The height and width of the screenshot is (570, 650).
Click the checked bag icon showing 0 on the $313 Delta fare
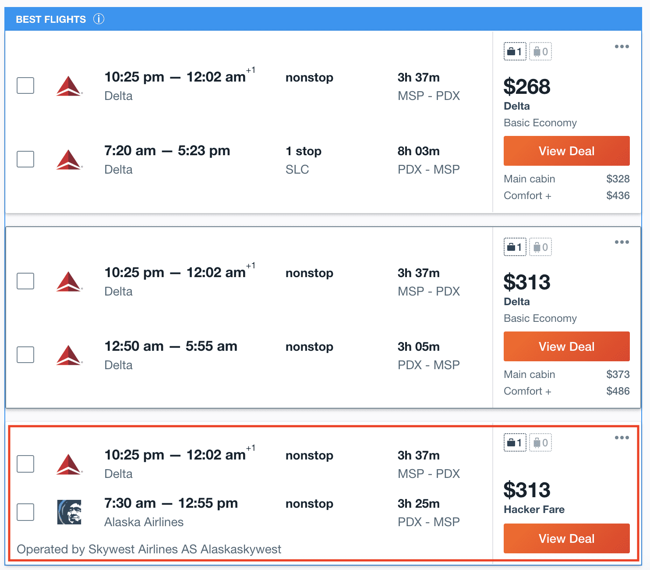(x=540, y=247)
